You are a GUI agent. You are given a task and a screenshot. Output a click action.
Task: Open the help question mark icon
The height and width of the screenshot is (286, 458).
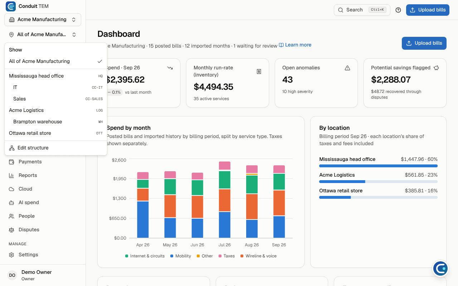point(398,10)
